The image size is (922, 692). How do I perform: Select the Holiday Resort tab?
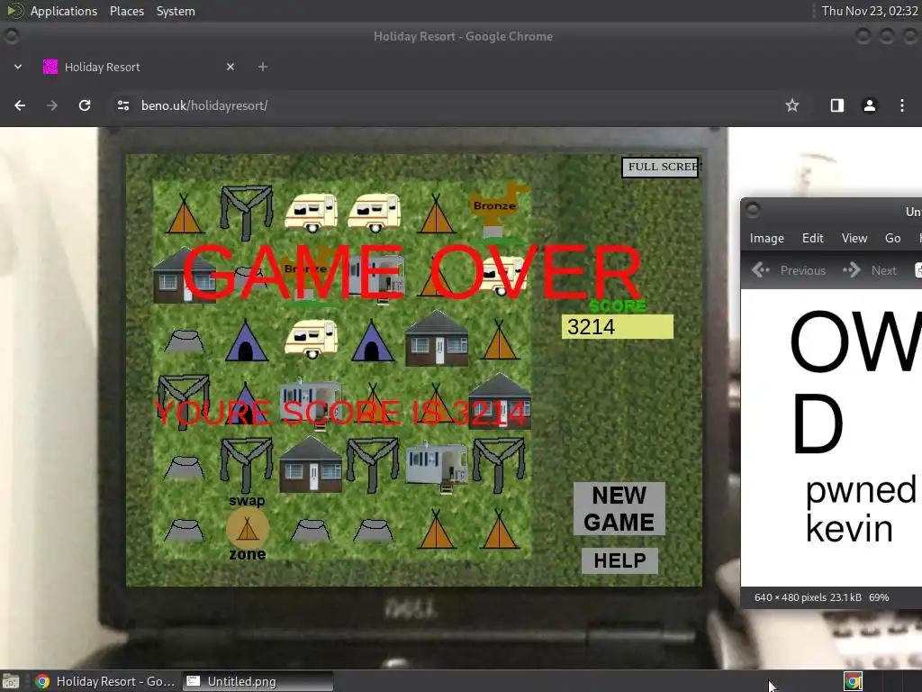[141, 67]
